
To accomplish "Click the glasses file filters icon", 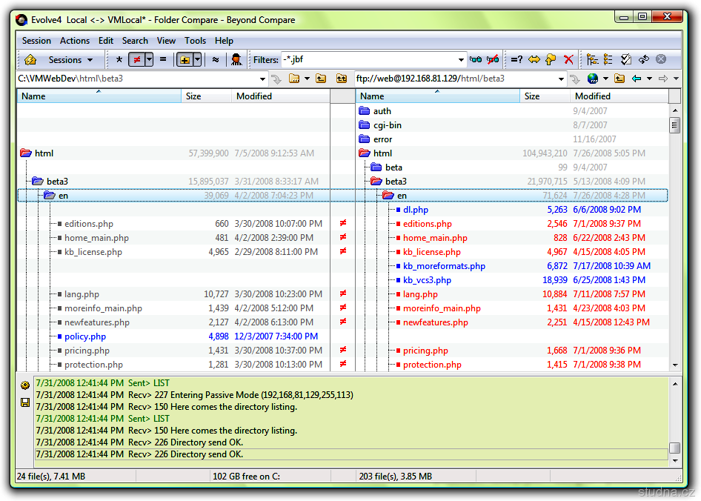I will [x=476, y=60].
